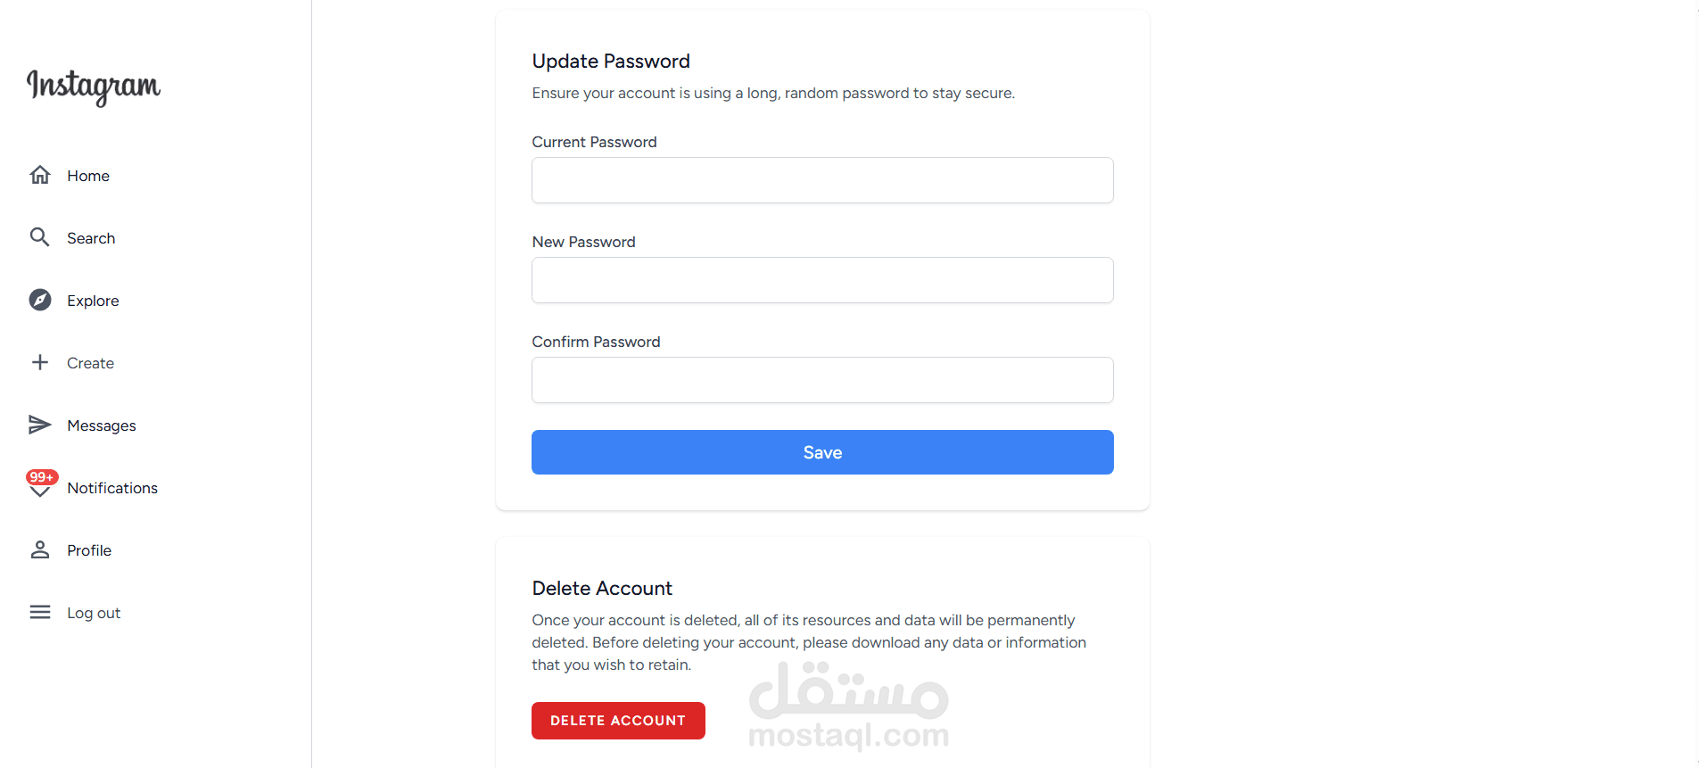Select Explore label in sidebar

pos(93,301)
